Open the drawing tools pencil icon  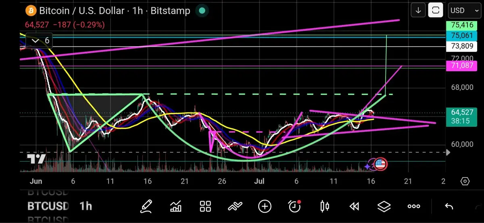click(146, 206)
